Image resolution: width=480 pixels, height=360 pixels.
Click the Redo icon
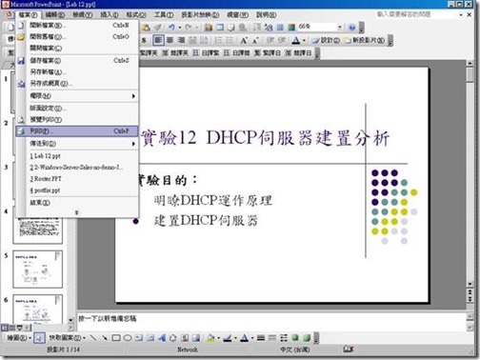[x=189, y=28]
